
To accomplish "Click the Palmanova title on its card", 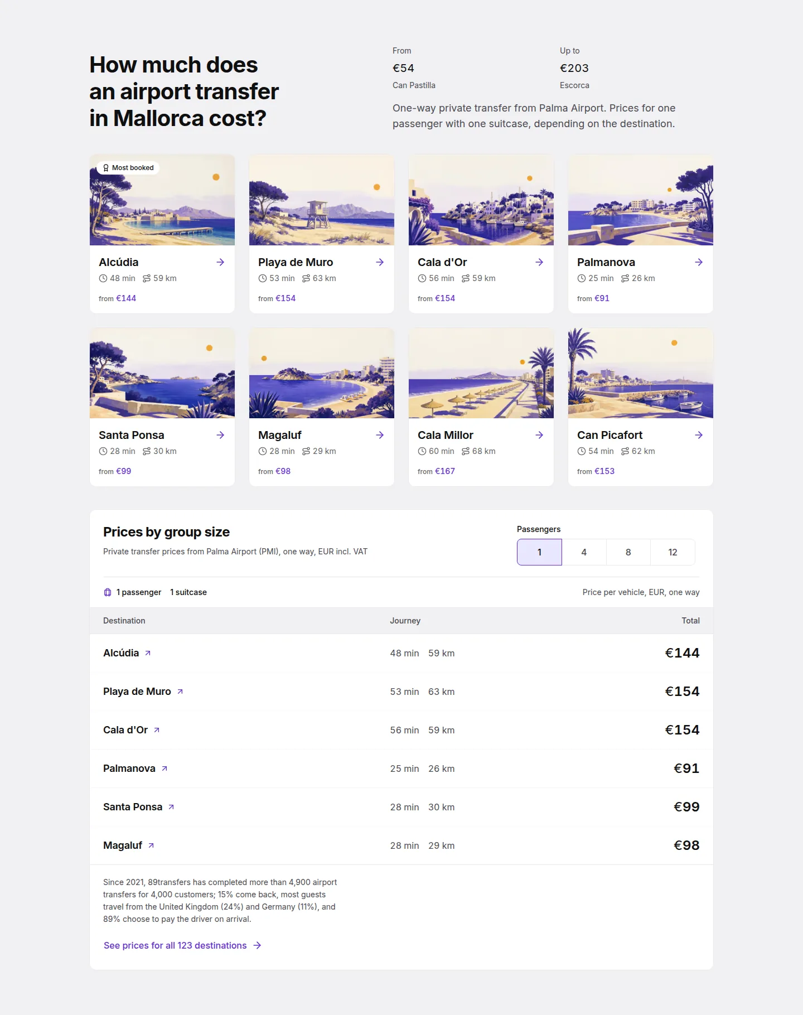I will [x=606, y=262].
